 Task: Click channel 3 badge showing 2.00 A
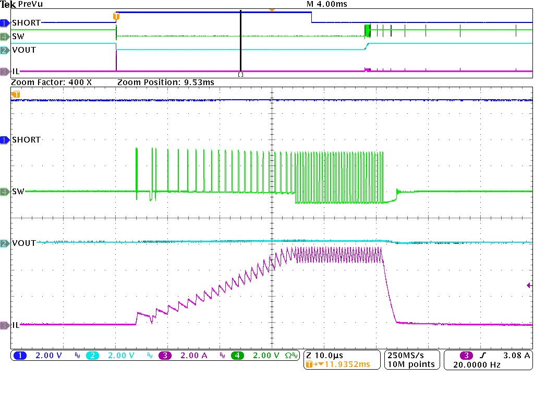pos(166,356)
